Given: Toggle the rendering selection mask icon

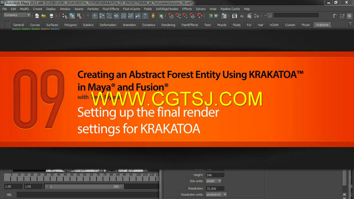Looking at the screenshot, I should coord(138,16).
